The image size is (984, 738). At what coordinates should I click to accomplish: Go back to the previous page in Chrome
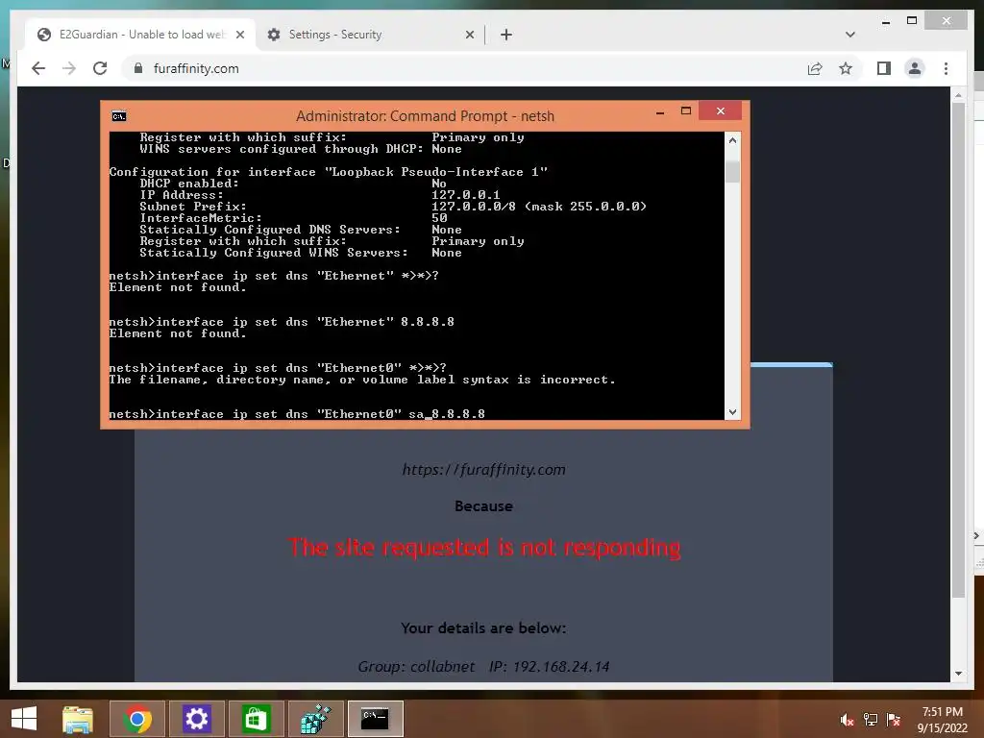pyautogui.click(x=38, y=68)
